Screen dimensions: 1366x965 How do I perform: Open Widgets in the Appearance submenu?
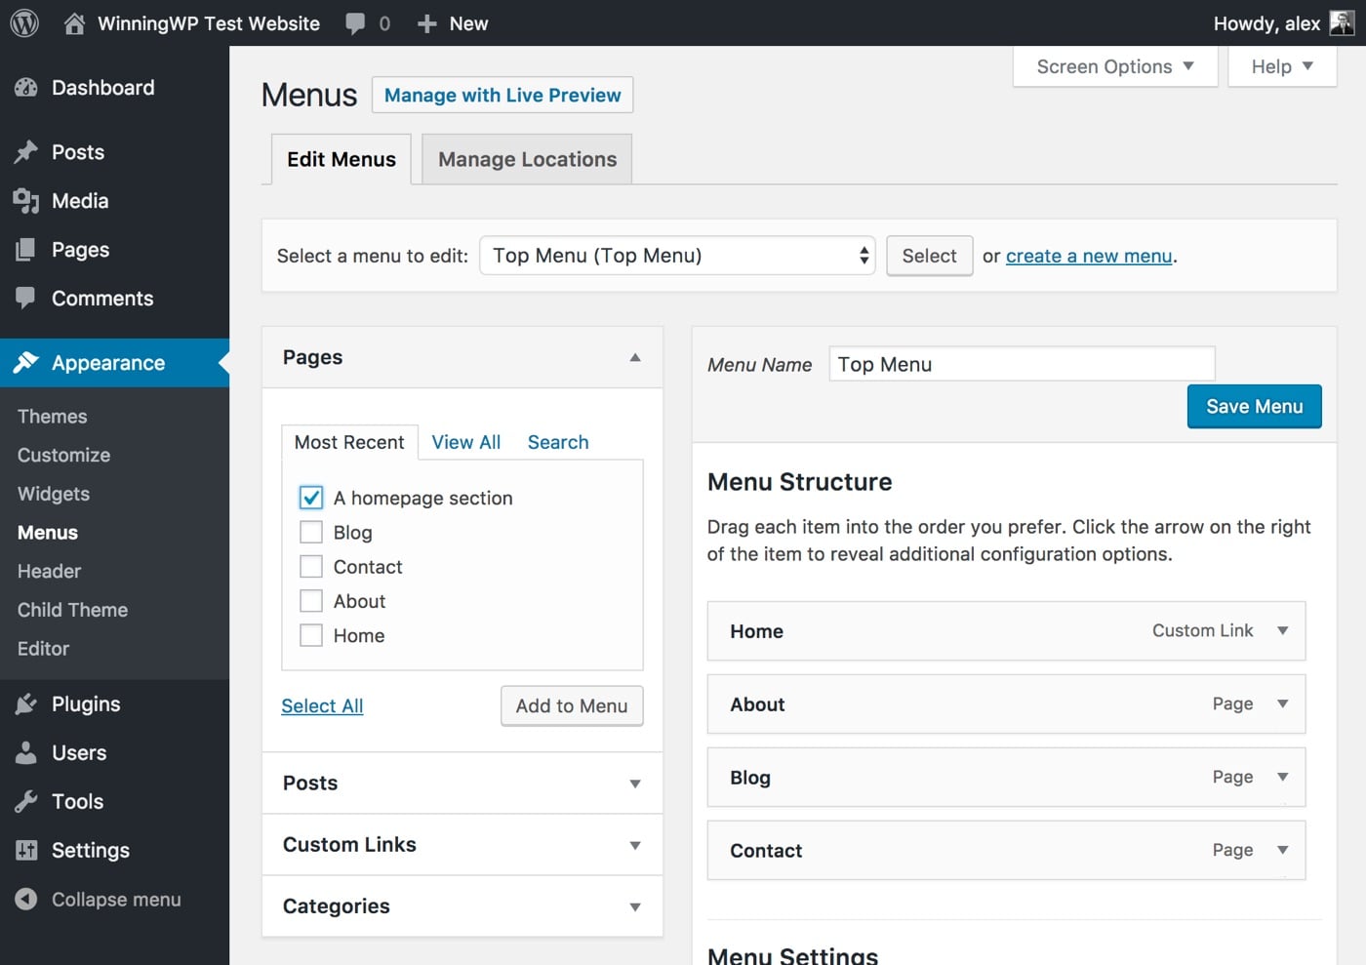tap(54, 494)
